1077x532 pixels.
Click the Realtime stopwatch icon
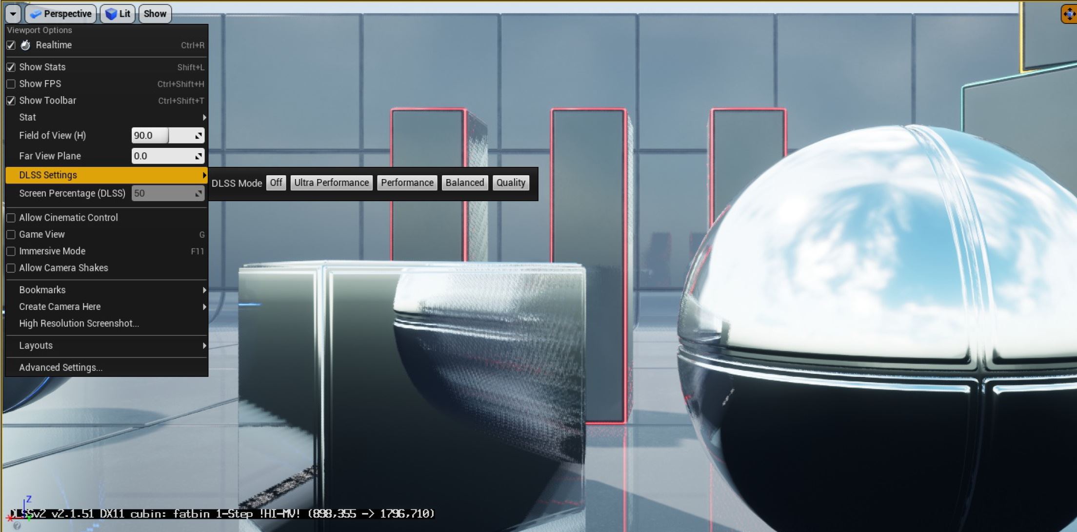pos(26,45)
